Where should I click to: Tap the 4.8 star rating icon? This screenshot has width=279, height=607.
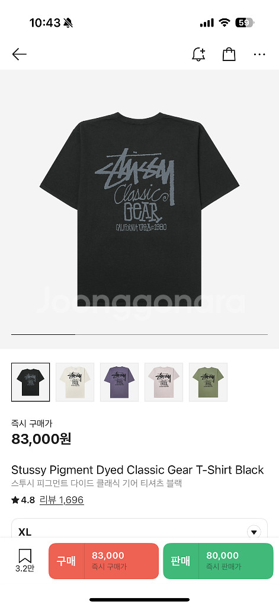pyautogui.click(x=15, y=500)
